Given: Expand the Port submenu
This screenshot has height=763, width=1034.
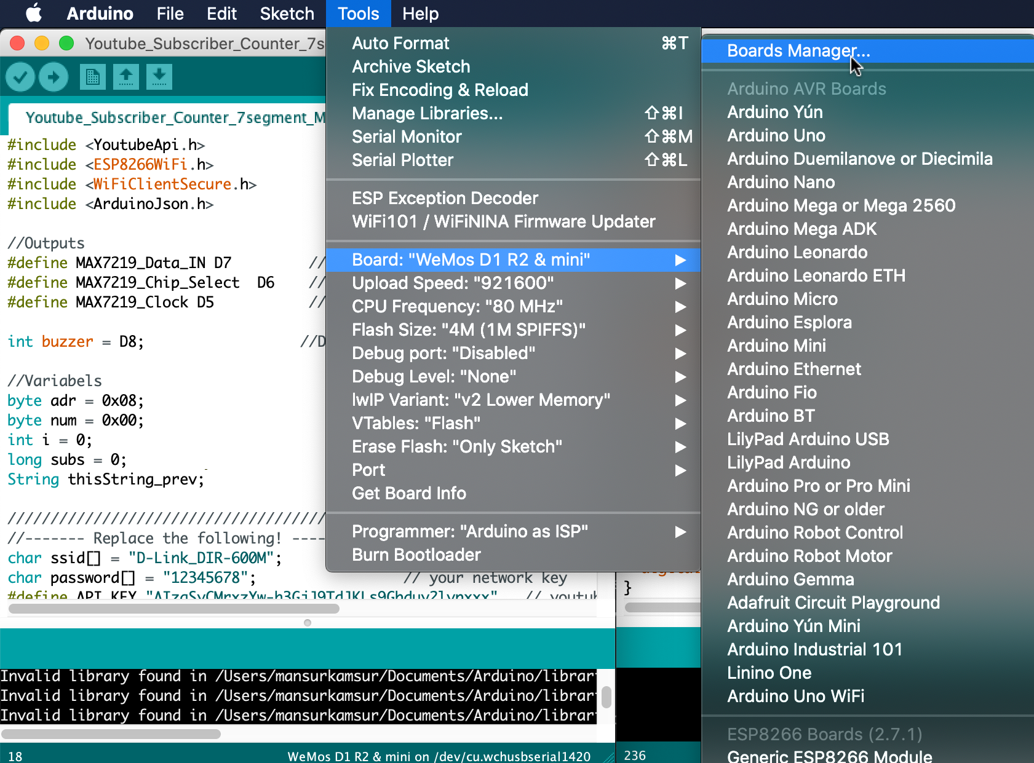Looking at the screenshot, I should point(368,470).
